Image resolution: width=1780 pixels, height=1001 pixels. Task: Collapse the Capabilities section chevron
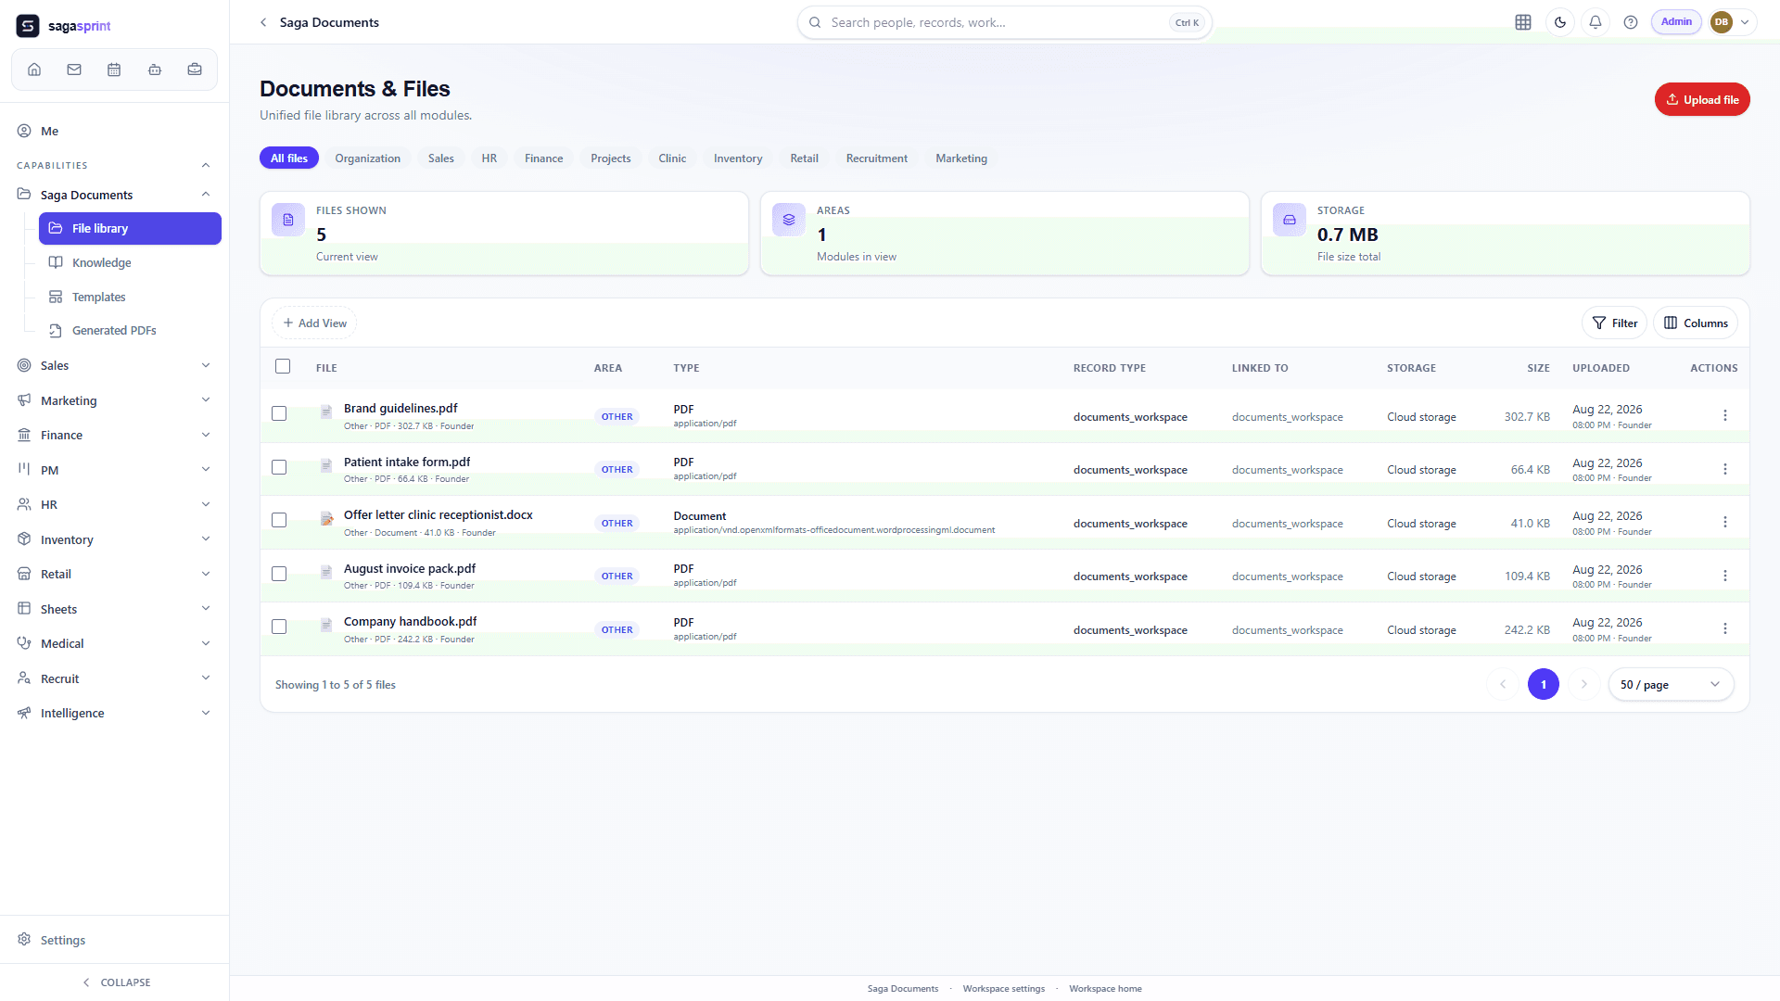coord(206,165)
